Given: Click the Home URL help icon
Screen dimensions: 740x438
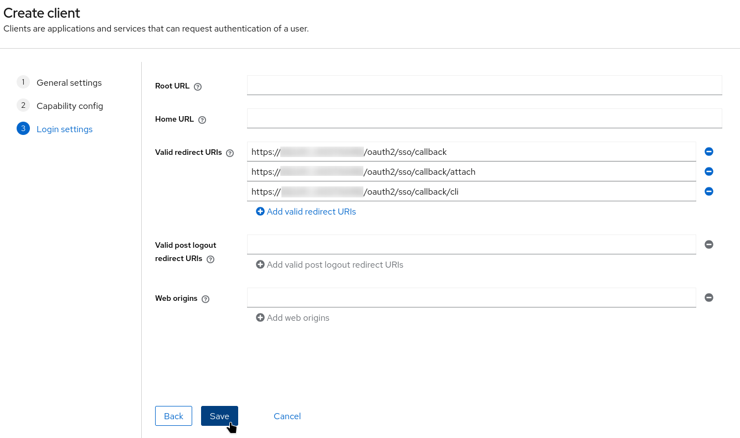Looking at the screenshot, I should pyautogui.click(x=202, y=120).
